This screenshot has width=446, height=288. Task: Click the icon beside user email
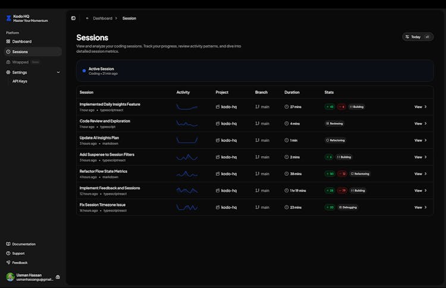tap(58, 277)
